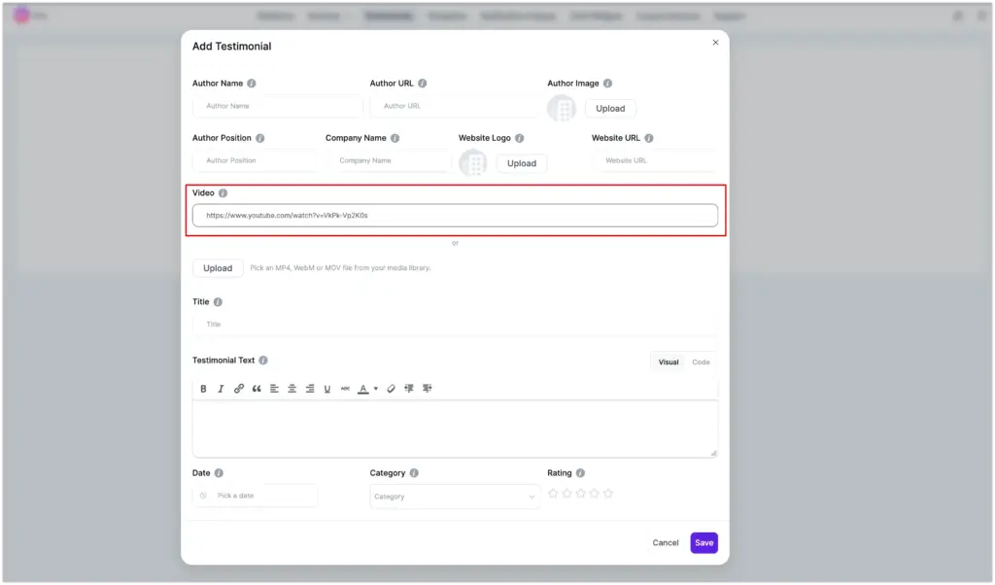Screen dimensions: 995x585
Task: Open the text color dropdown arrow
Action: [x=376, y=389]
